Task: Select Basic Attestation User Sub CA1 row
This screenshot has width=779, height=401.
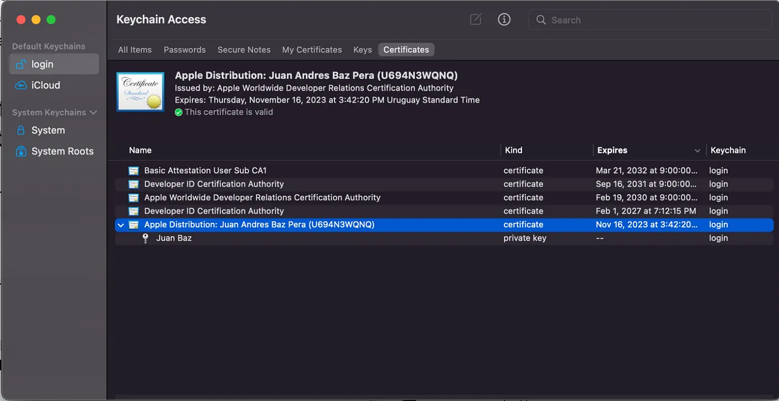Action: 444,171
